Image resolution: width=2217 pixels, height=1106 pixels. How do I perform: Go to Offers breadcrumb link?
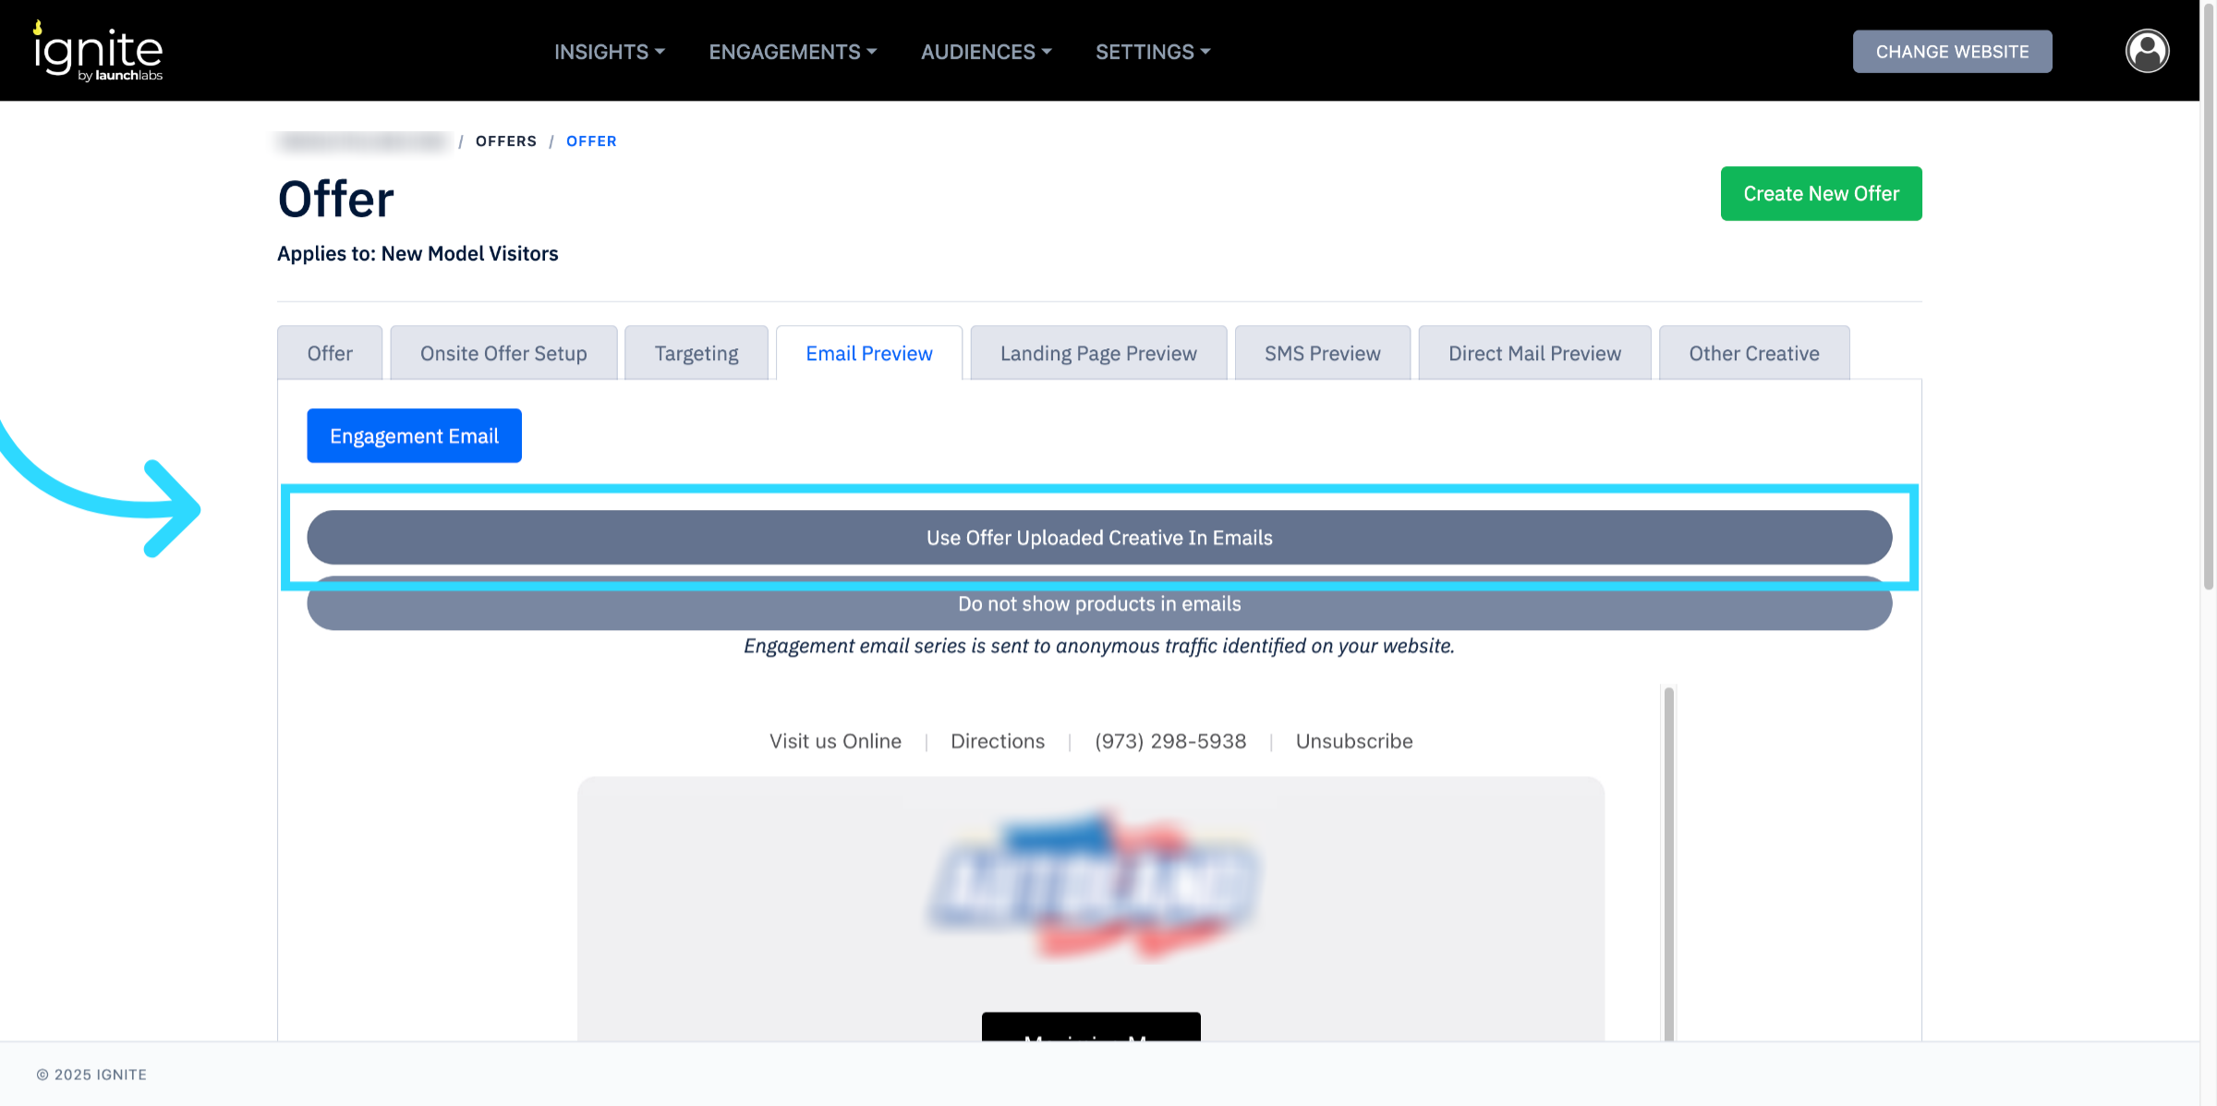[505, 141]
